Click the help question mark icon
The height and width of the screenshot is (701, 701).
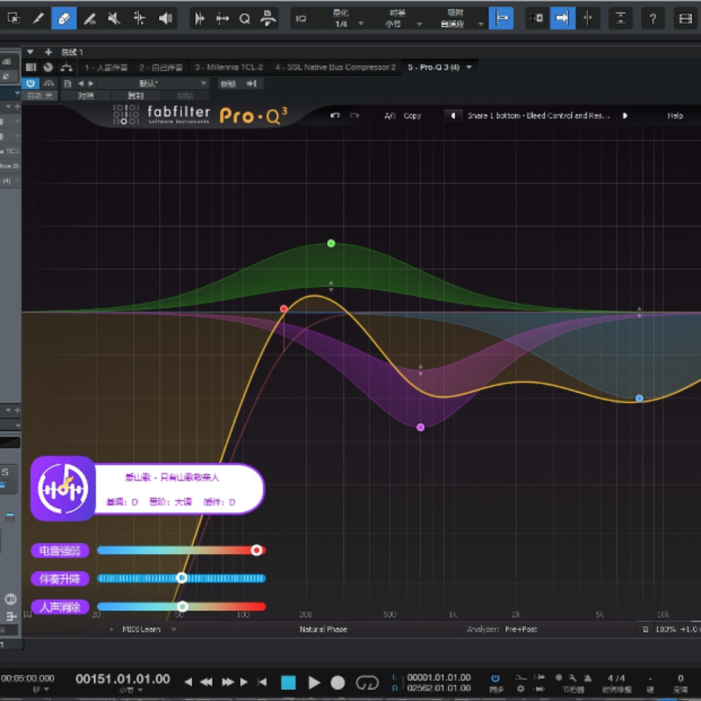652,18
